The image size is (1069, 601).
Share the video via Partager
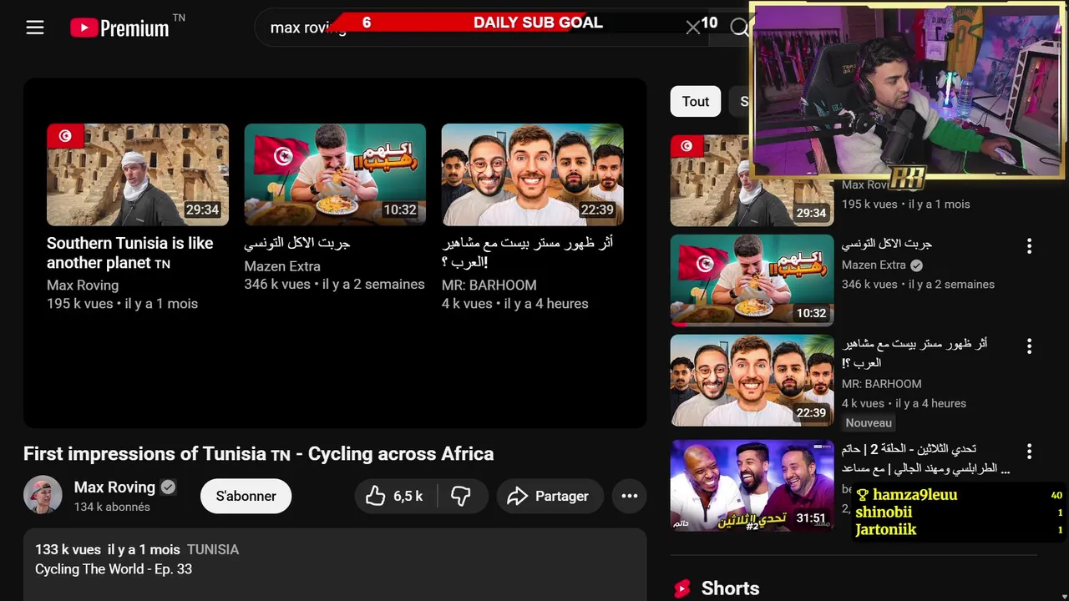tap(550, 496)
